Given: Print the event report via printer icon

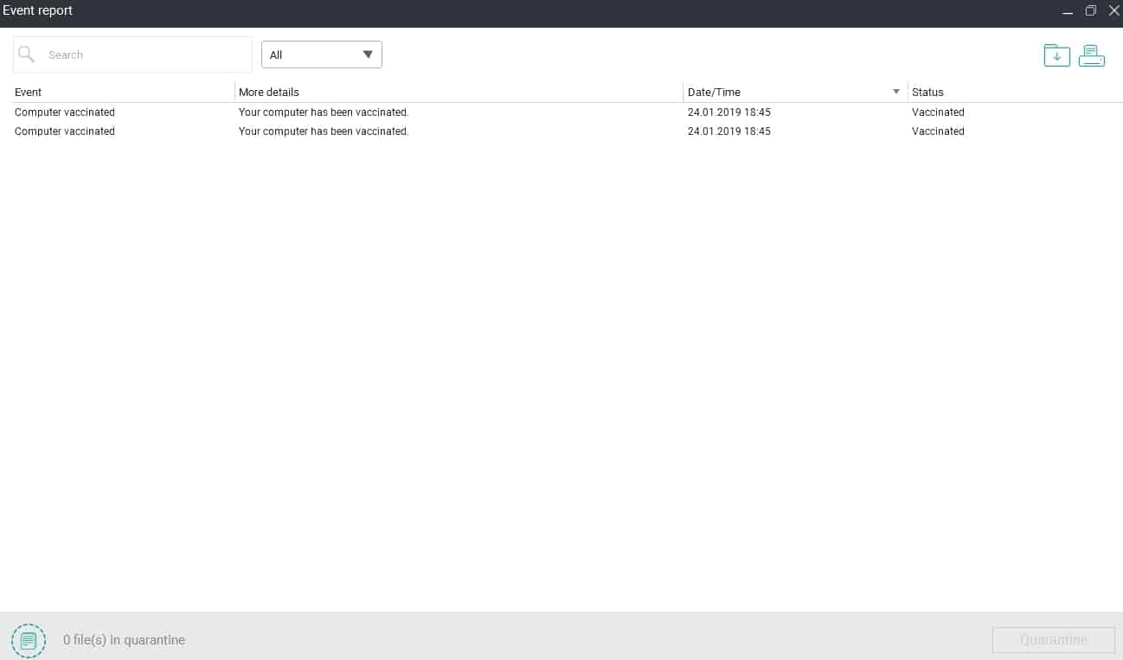Looking at the screenshot, I should click(x=1091, y=54).
